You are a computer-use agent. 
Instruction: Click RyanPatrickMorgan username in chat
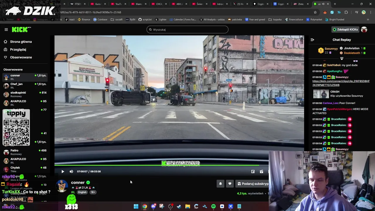pyautogui.click(x=339, y=109)
